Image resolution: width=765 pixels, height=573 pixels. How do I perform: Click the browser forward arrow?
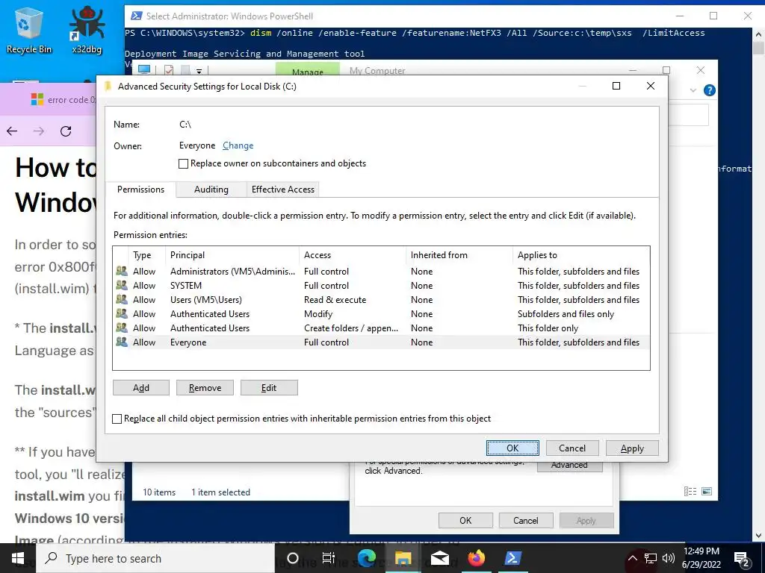[x=39, y=131]
